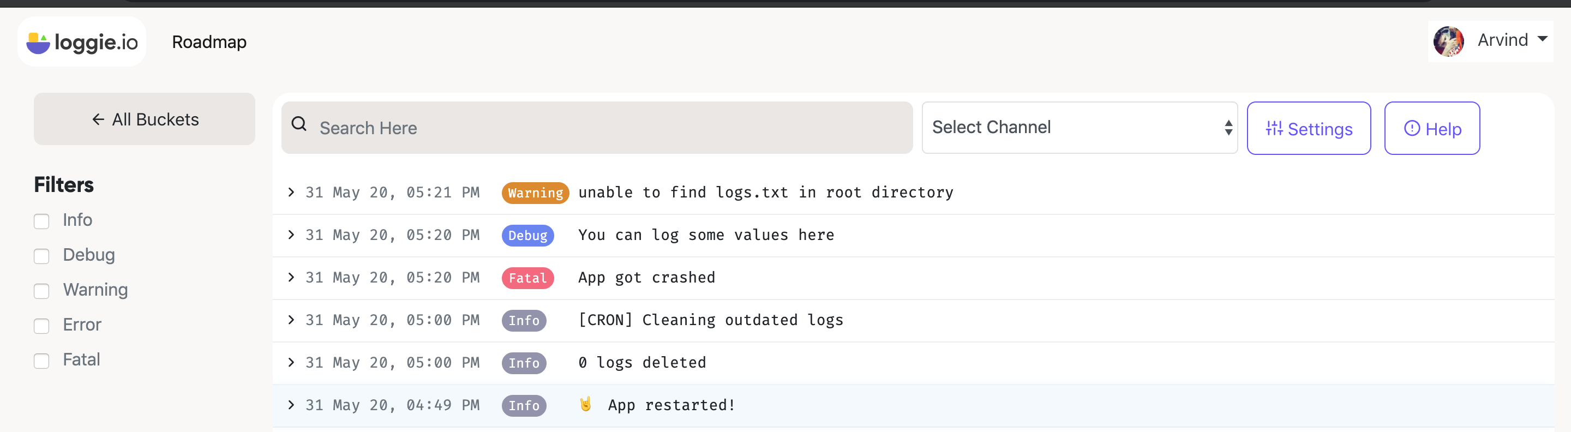1571x432 pixels.
Task: Open the Arvind account dropdown arrow
Action: click(1544, 39)
